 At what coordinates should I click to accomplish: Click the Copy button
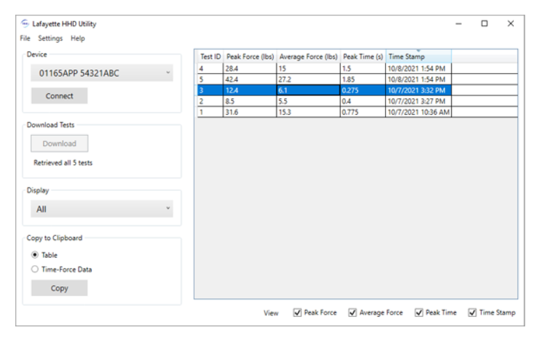click(59, 288)
